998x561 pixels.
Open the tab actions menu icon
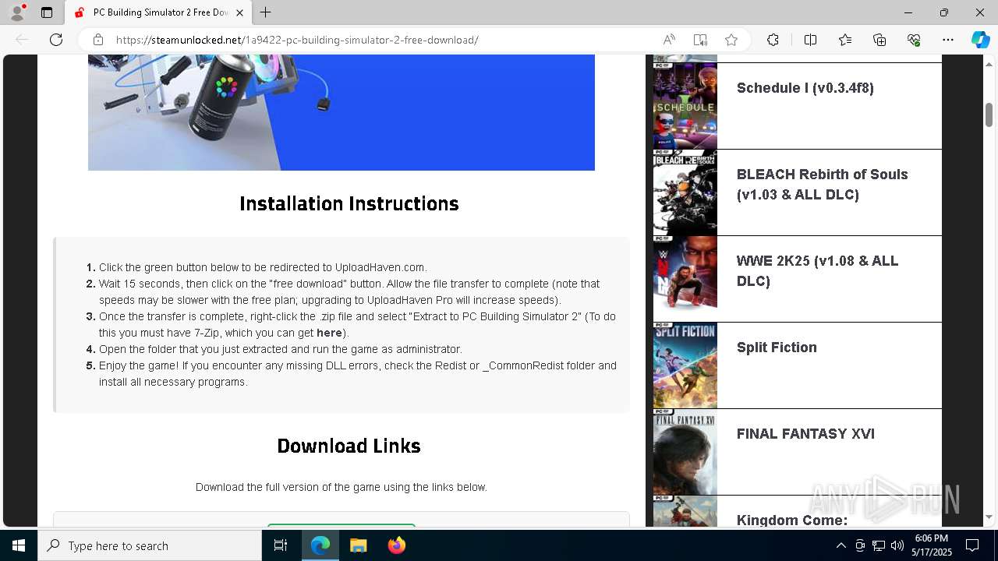tap(47, 12)
